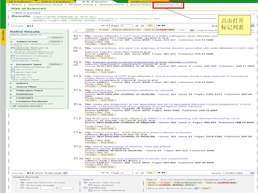Click Add to Marked List above results

(126, 30)
